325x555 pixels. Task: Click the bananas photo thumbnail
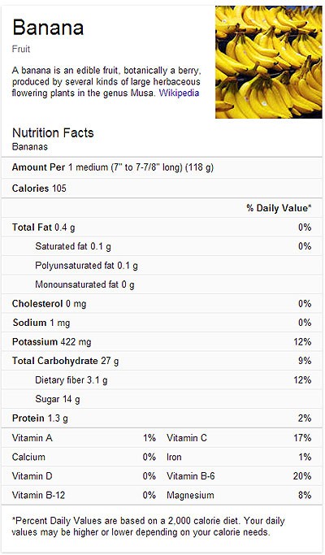(x=269, y=62)
